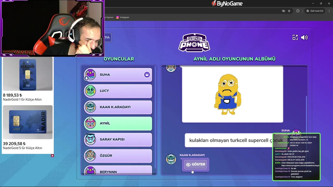333x187 pixels.
Task: Select player KAAN K.ARADAYI in the list
Action: 118,107
